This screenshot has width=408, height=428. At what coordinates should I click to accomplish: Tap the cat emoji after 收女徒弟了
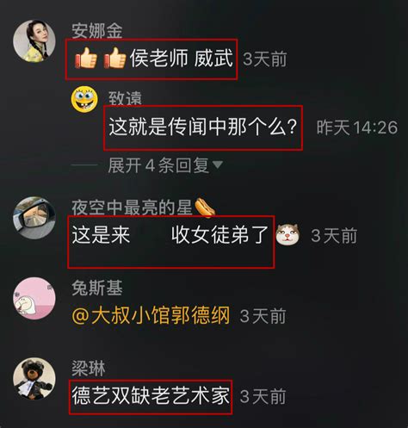point(287,235)
